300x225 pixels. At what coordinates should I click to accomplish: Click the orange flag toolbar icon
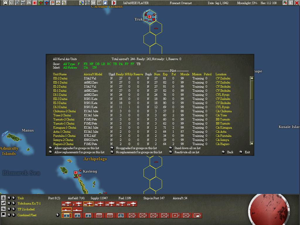[52, 3]
